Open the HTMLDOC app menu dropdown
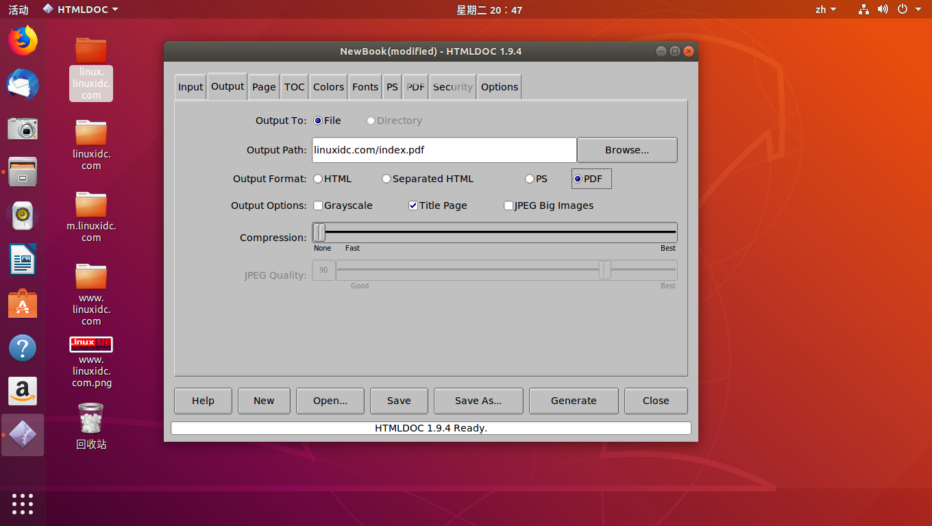 click(80, 10)
